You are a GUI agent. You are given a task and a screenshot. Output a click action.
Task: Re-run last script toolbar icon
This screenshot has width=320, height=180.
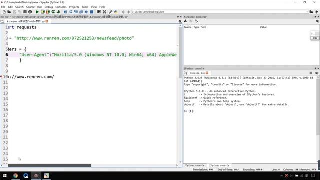pos(53,12)
